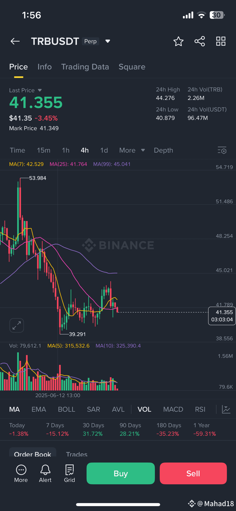The image size is (236, 511).
Task: Toggle the BOLL indicator
Action: 66,409
